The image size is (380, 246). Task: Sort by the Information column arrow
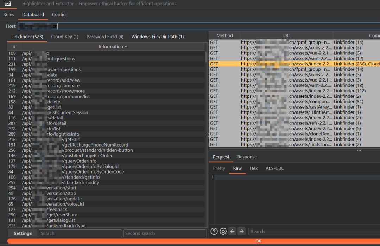pos(126,47)
